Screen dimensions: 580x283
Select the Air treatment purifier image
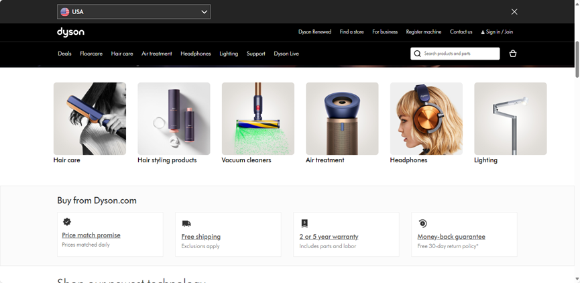click(x=342, y=119)
